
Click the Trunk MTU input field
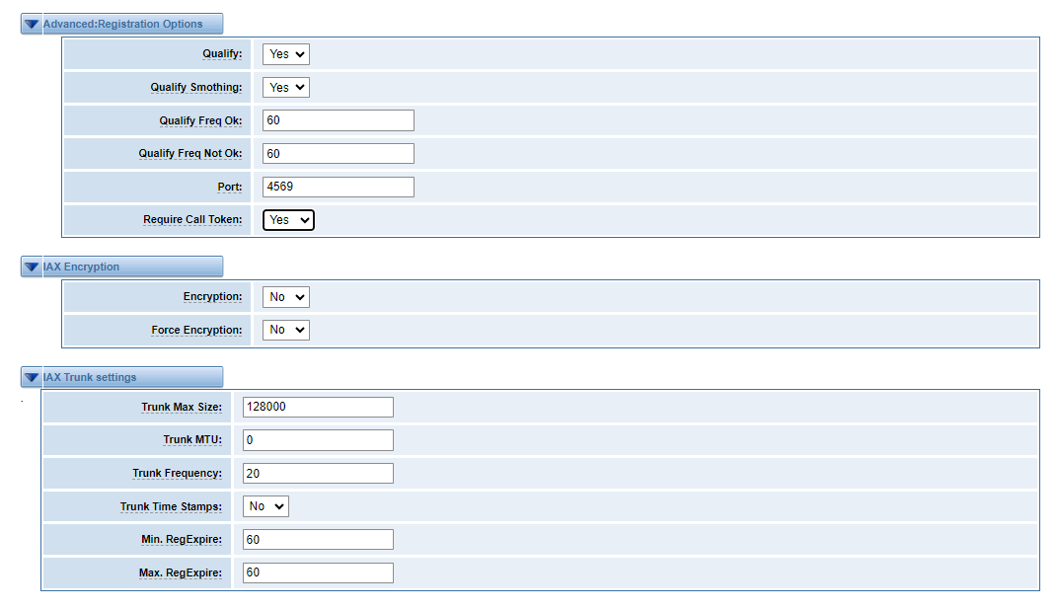[x=318, y=440]
